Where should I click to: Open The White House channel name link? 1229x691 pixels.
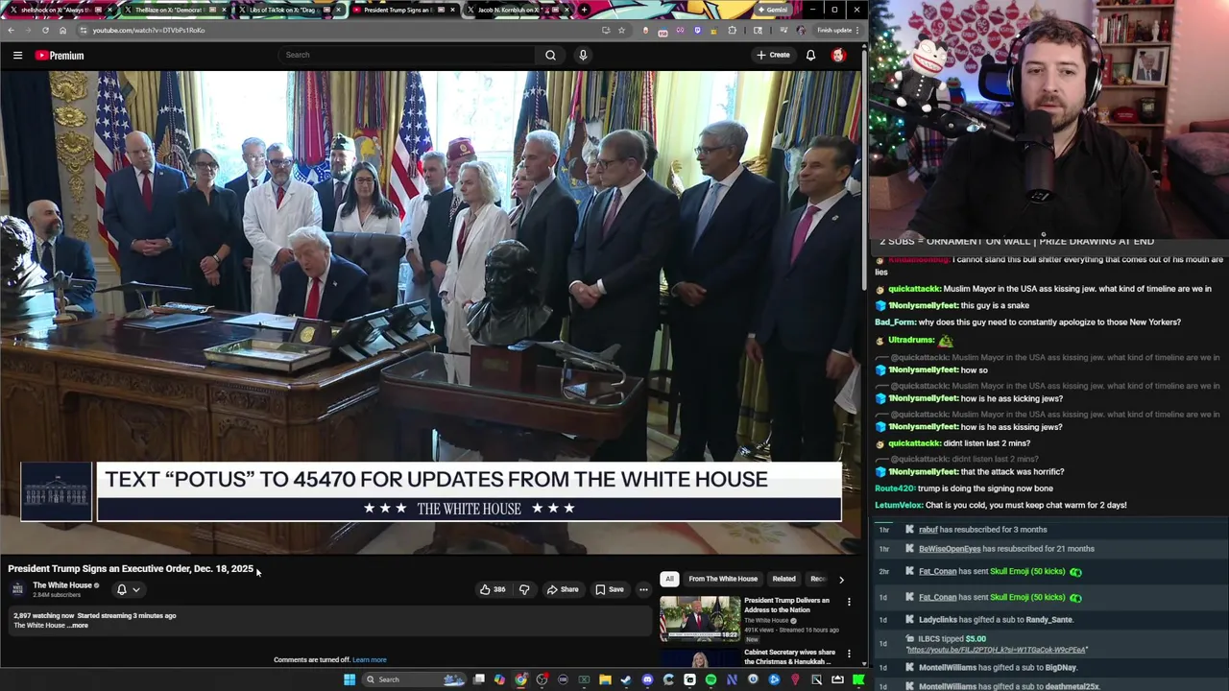pos(62,585)
